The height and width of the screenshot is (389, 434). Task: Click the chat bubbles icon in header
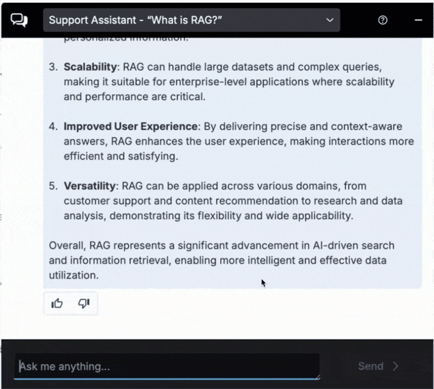[x=19, y=20]
